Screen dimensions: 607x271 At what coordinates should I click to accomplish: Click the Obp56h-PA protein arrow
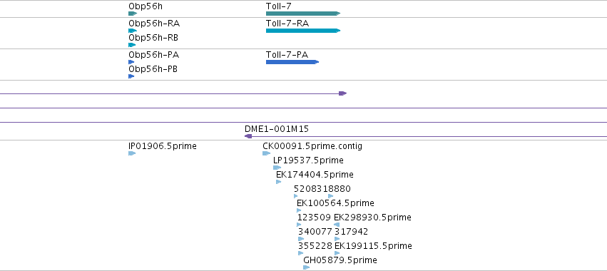[x=131, y=62]
